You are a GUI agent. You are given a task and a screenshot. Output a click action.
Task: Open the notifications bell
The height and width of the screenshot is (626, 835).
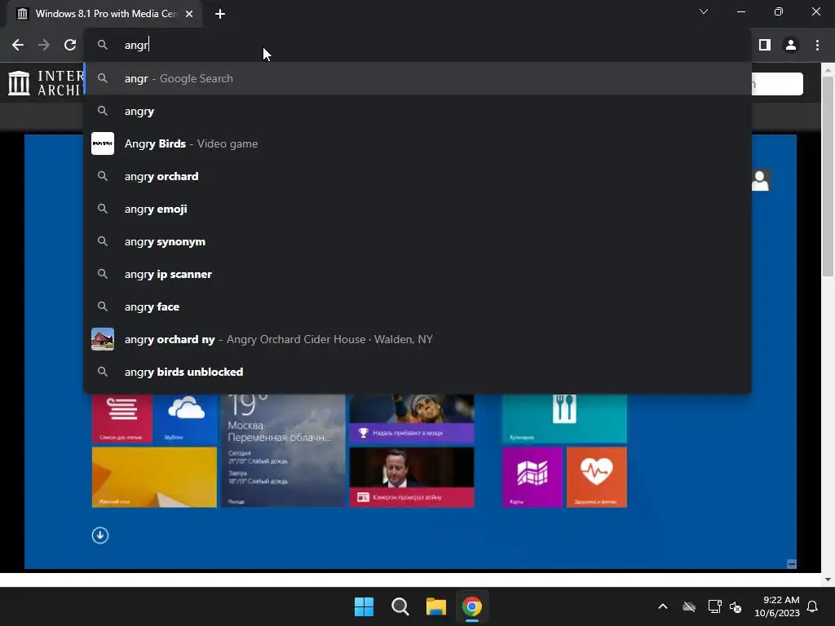812,606
